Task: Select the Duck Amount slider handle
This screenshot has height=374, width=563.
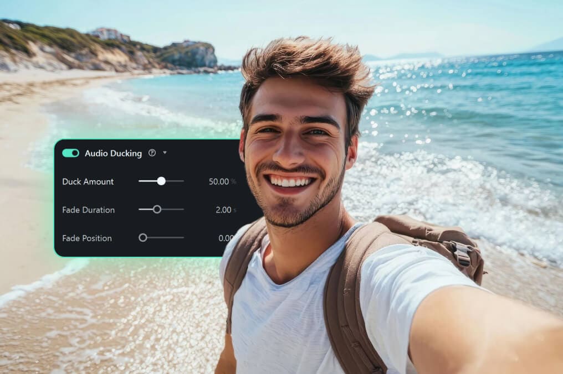Action: (162, 181)
